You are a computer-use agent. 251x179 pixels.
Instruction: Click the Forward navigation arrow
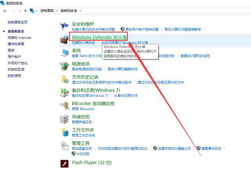point(13,11)
